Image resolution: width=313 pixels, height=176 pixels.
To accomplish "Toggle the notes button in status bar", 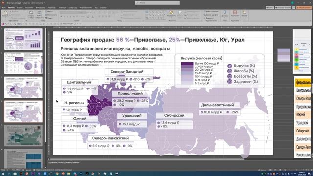I will click(262, 170).
